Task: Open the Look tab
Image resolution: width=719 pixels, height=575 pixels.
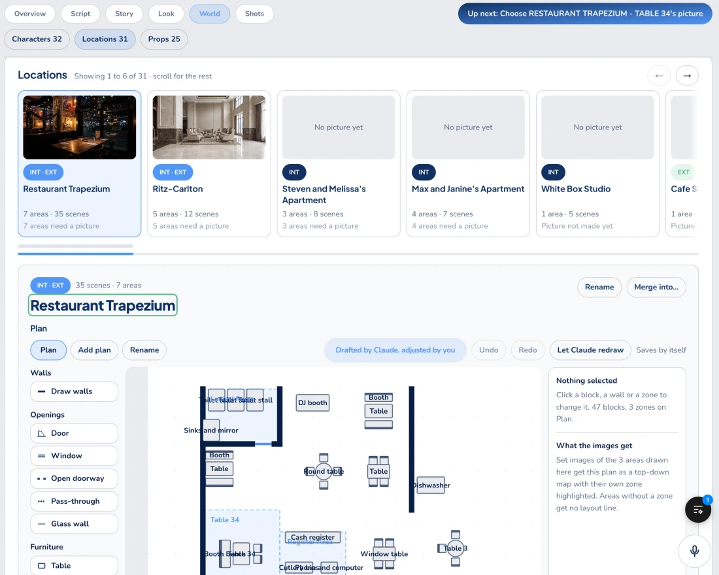Action: point(166,14)
